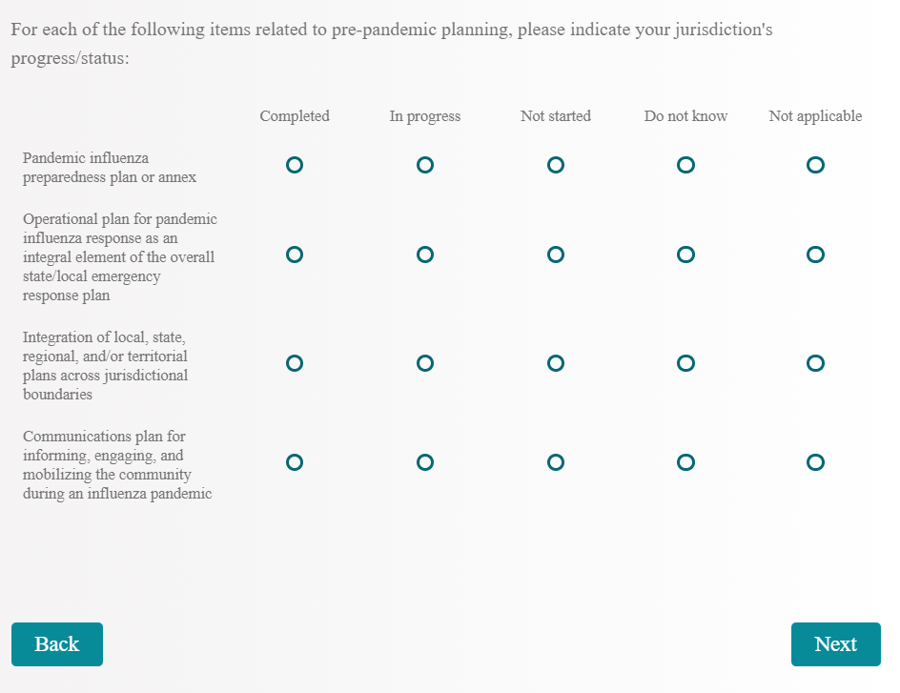Select Do not know for Integration row
Screen dimensions: 900x693
(685, 363)
